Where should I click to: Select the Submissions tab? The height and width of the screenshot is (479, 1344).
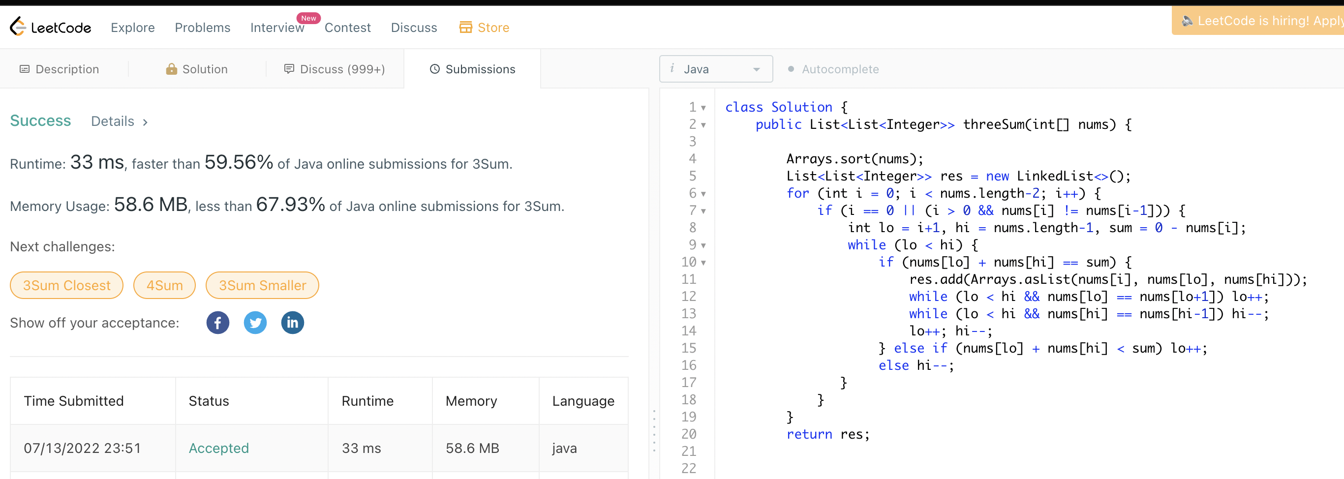click(472, 69)
